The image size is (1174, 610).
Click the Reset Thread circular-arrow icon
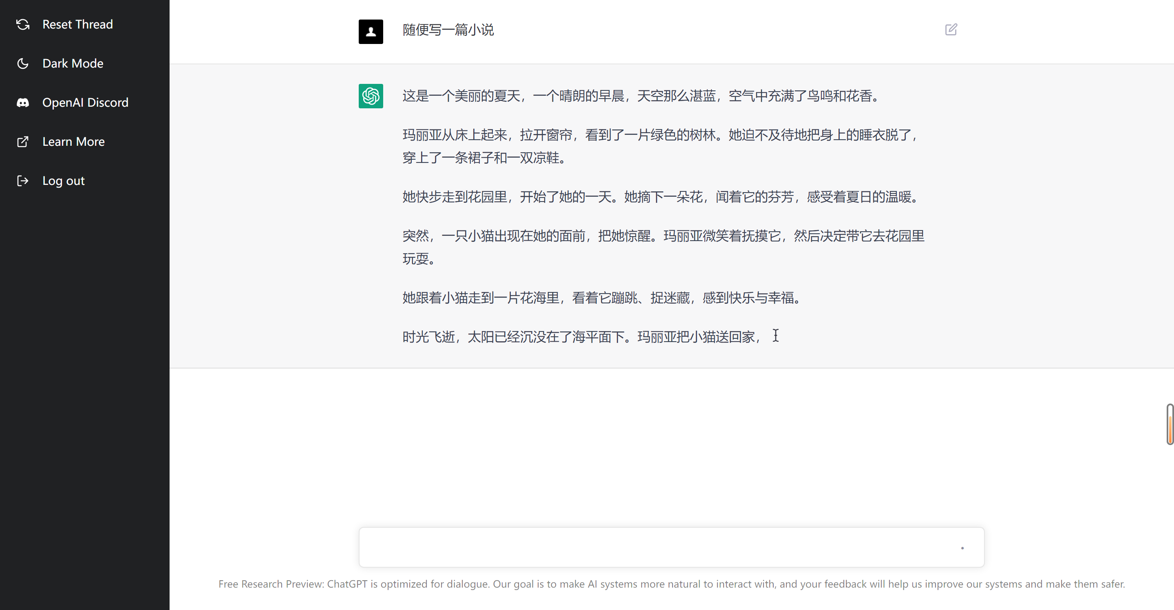[x=23, y=24]
